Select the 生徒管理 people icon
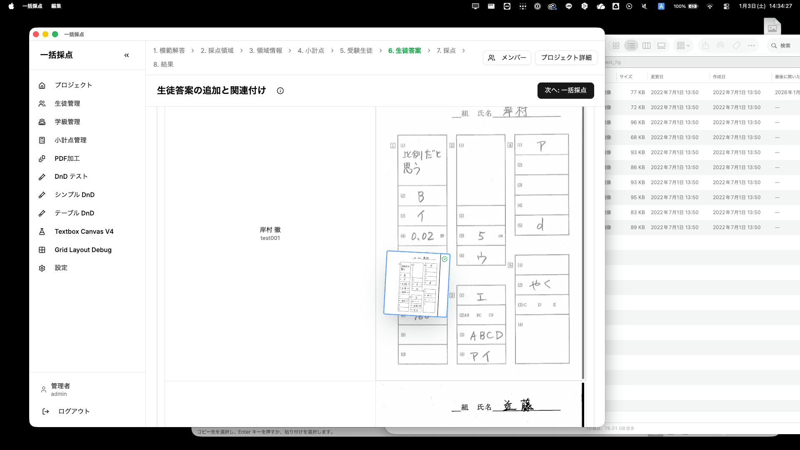This screenshot has height=450, width=800. (42, 103)
